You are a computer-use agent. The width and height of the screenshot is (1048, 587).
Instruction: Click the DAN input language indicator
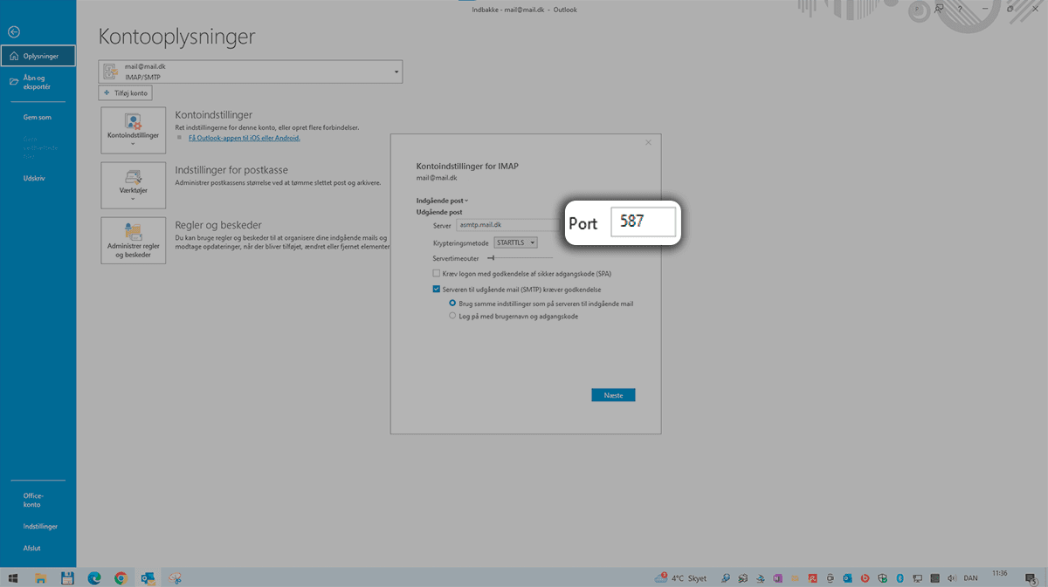[x=969, y=578]
